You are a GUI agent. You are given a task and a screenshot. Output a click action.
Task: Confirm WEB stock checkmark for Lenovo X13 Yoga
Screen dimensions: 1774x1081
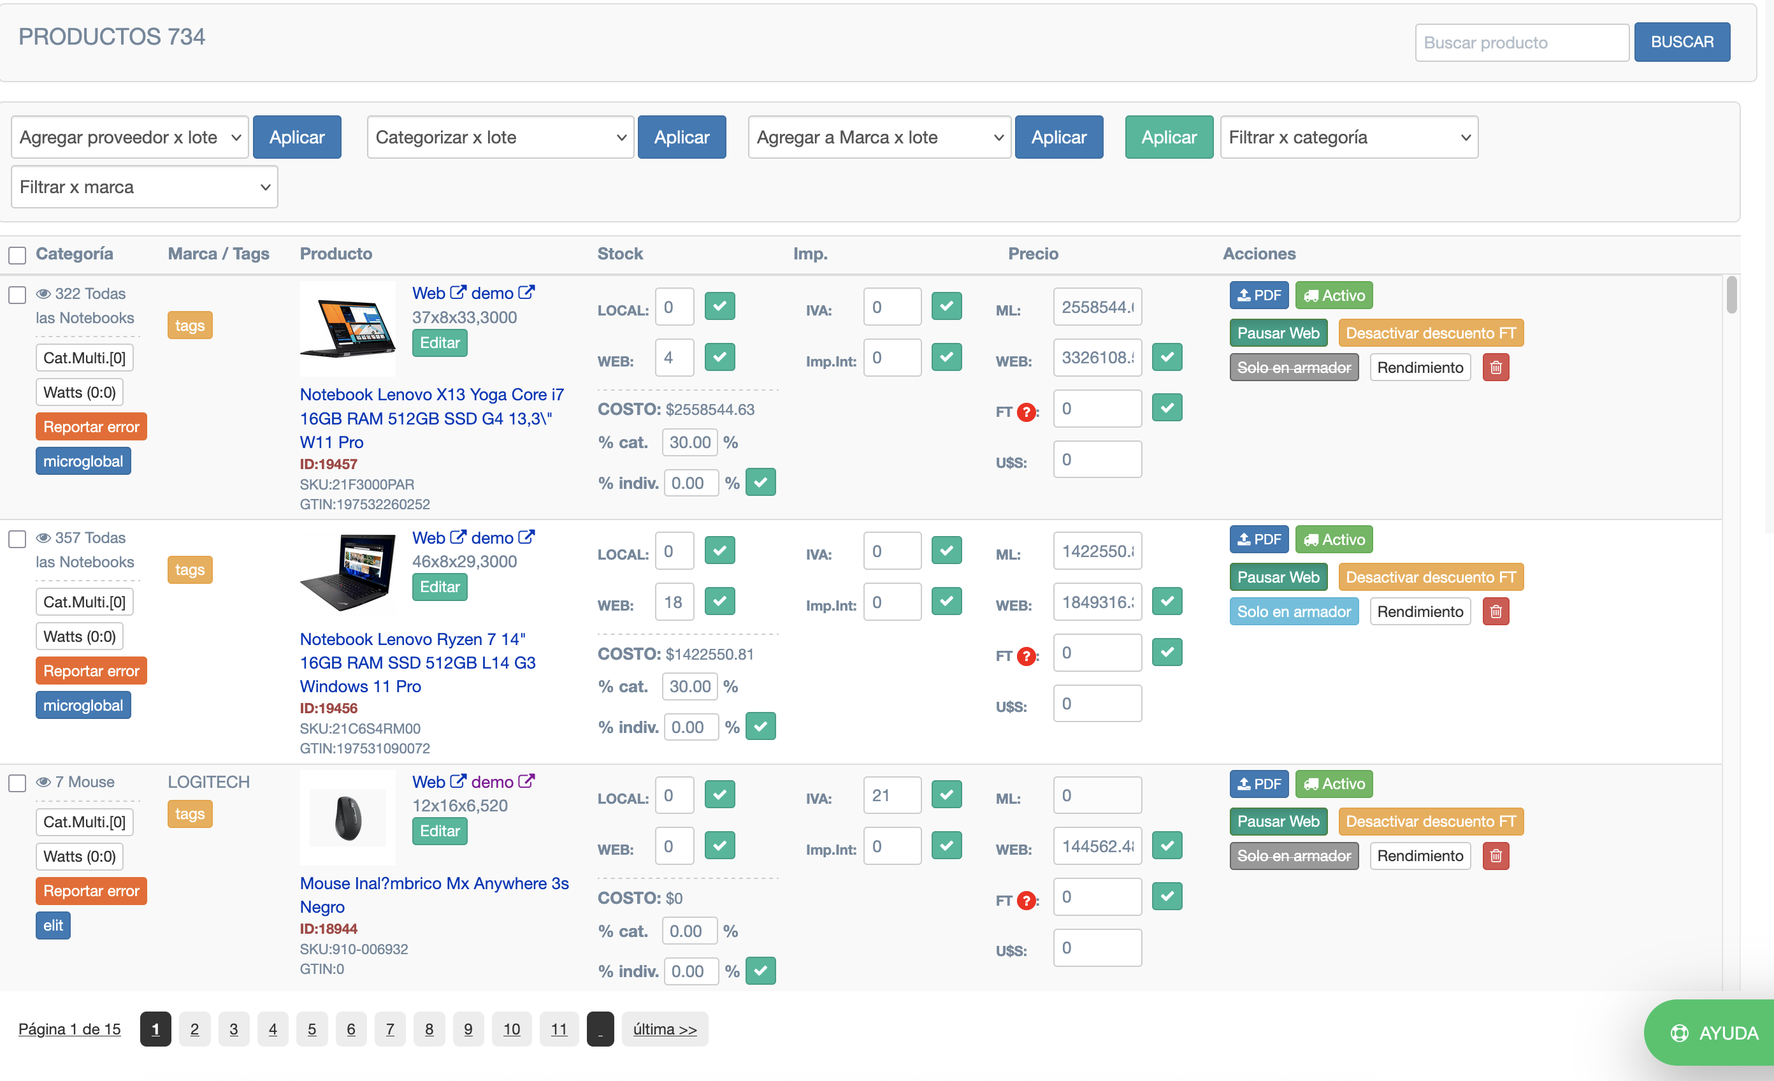[x=719, y=357]
